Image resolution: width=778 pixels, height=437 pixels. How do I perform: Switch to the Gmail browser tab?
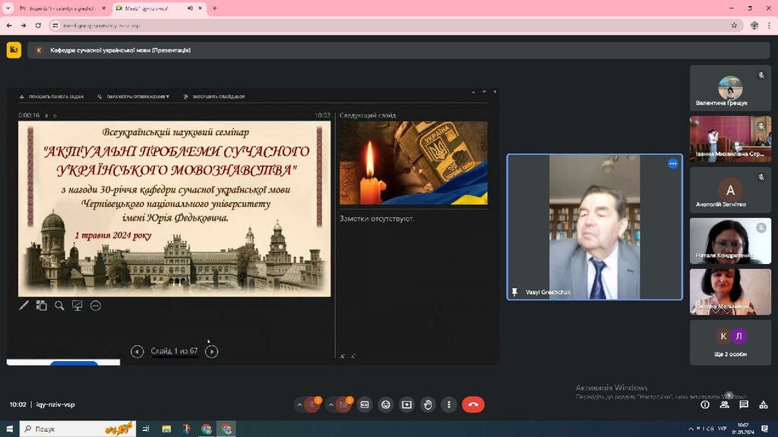pos(61,8)
